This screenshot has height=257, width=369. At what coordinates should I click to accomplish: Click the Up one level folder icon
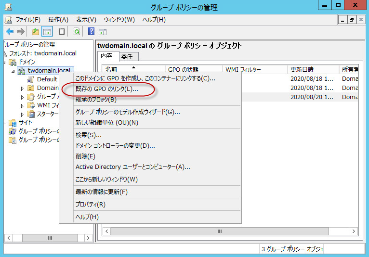coord(35,32)
